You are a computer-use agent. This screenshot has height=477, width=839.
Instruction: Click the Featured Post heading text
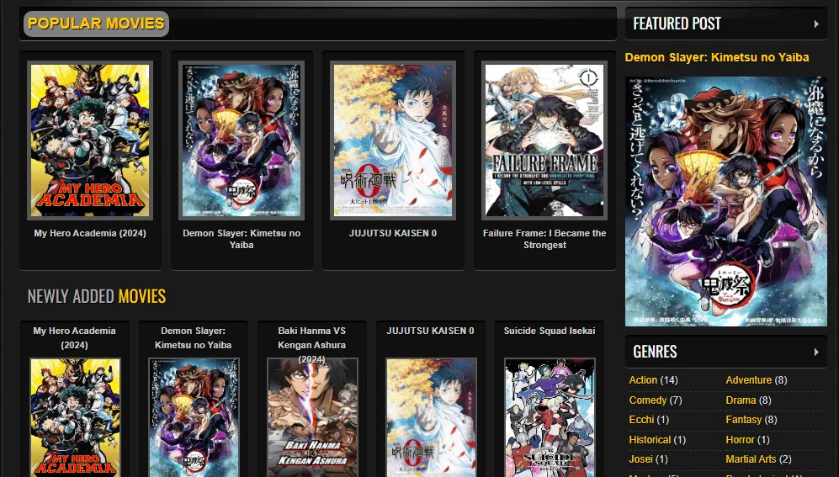tap(677, 24)
